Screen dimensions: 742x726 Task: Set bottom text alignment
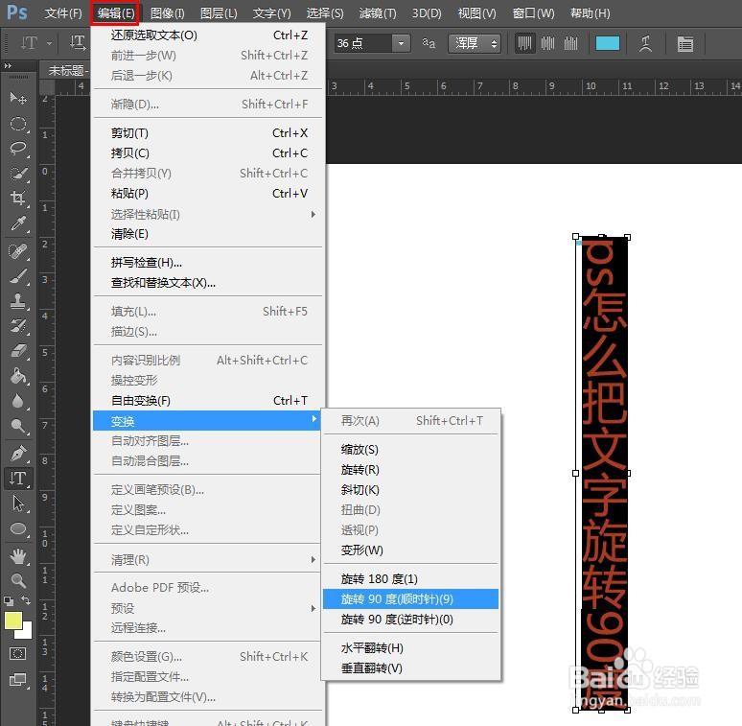pos(570,43)
